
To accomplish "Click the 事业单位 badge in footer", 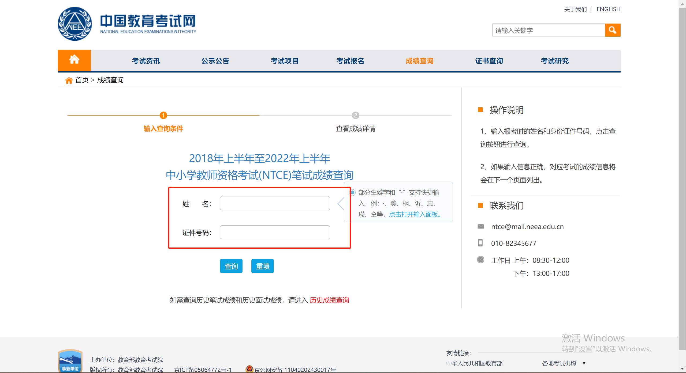I will (70, 361).
